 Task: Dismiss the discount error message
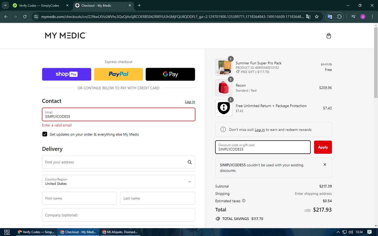325,165
